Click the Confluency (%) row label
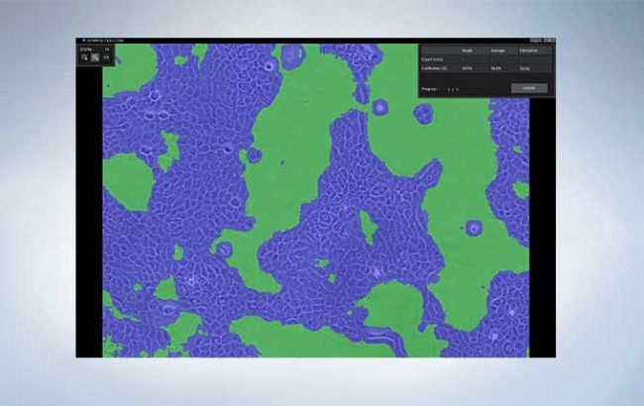644x406 pixels. pos(434,68)
